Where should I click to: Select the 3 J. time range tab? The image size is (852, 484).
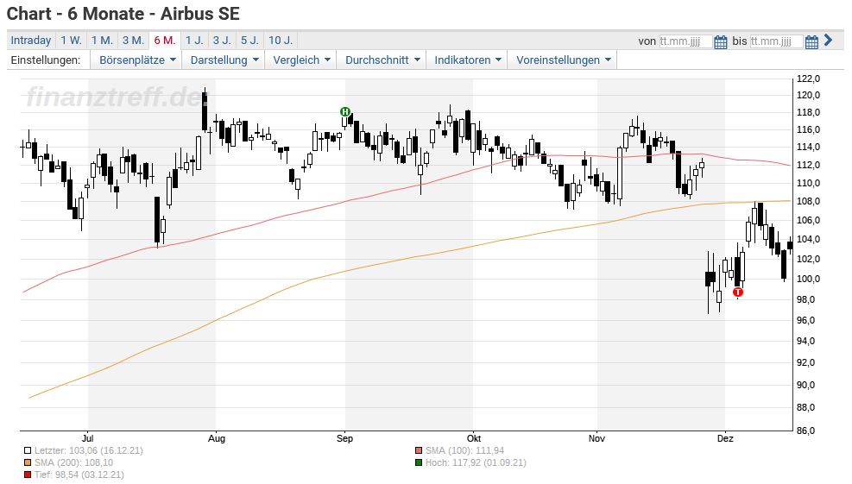click(222, 41)
